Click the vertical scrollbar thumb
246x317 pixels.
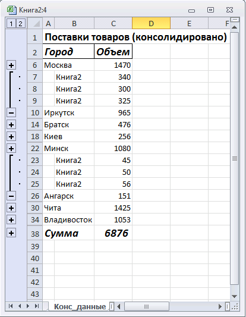pos(235,158)
